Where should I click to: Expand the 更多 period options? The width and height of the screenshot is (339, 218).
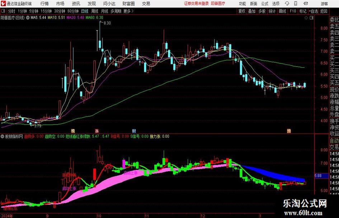128,11
